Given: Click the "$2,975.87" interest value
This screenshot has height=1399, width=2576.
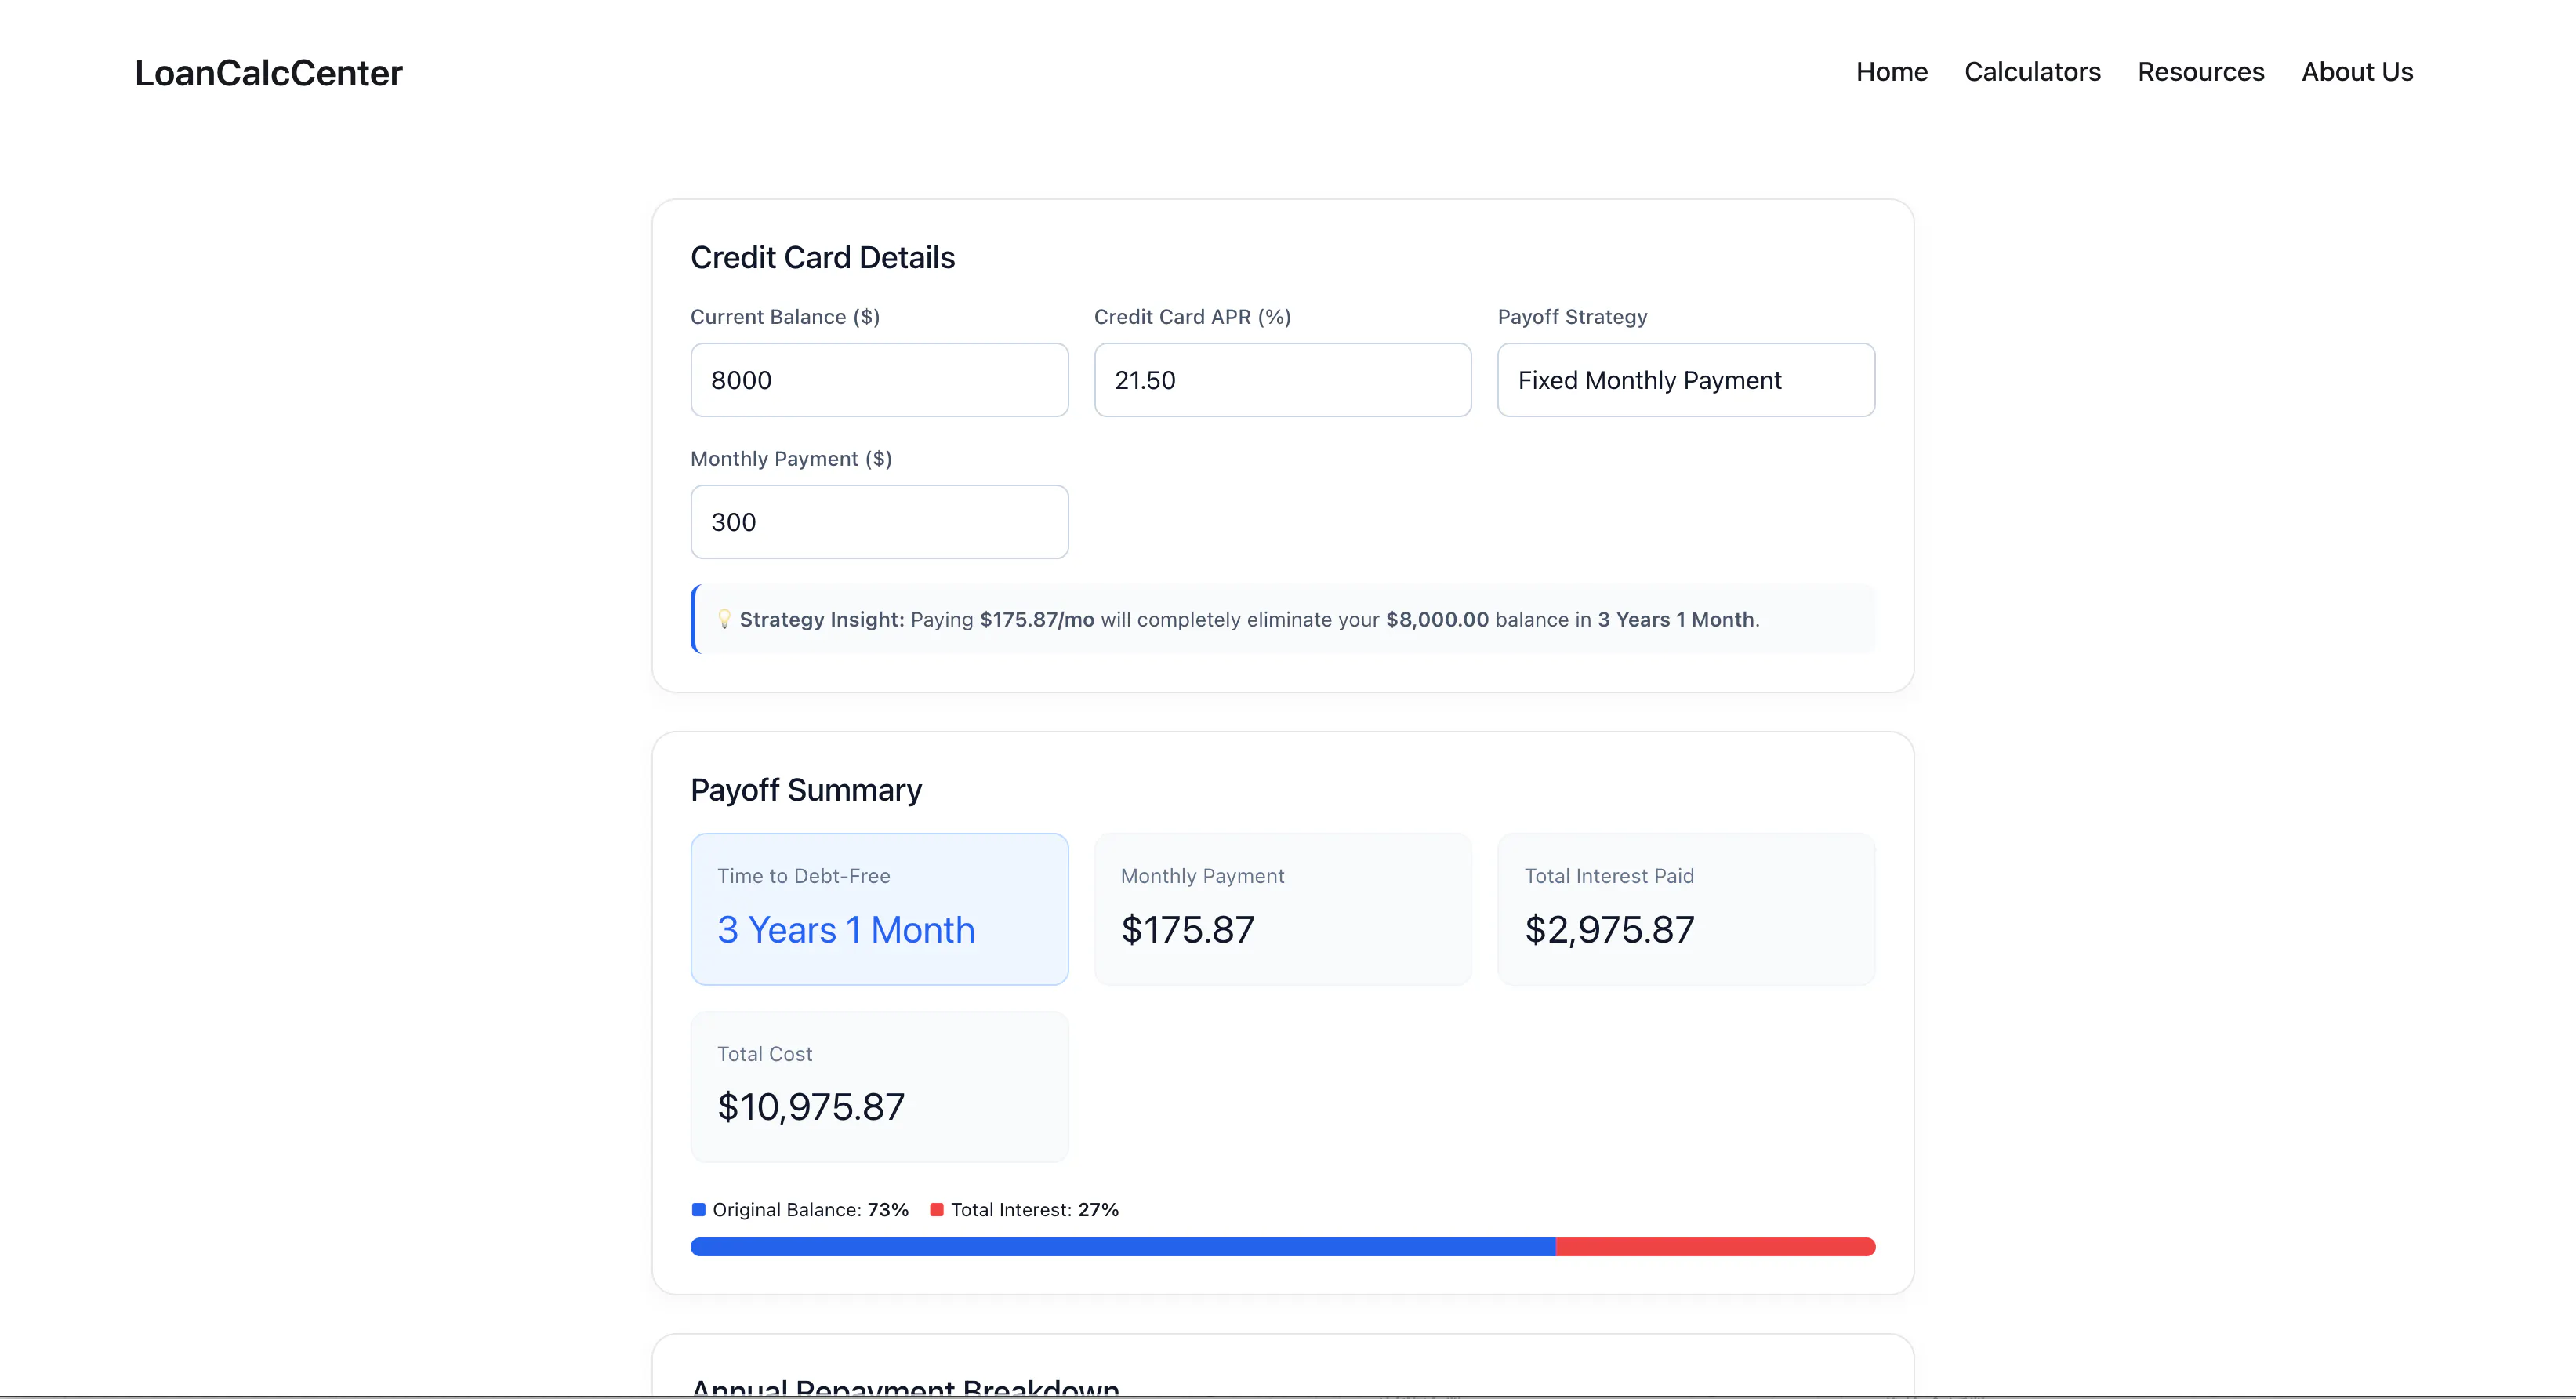Looking at the screenshot, I should point(1609,930).
